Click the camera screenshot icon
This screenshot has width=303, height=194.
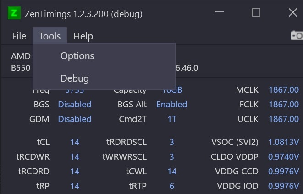[297, 36]
